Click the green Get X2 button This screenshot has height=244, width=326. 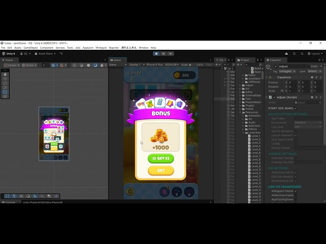pyautogui.click(x=161, y=158)
